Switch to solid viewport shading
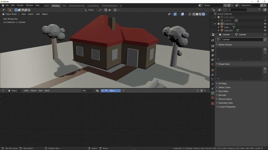The width and height of the screenshot is (268, 150). [197, 14]
